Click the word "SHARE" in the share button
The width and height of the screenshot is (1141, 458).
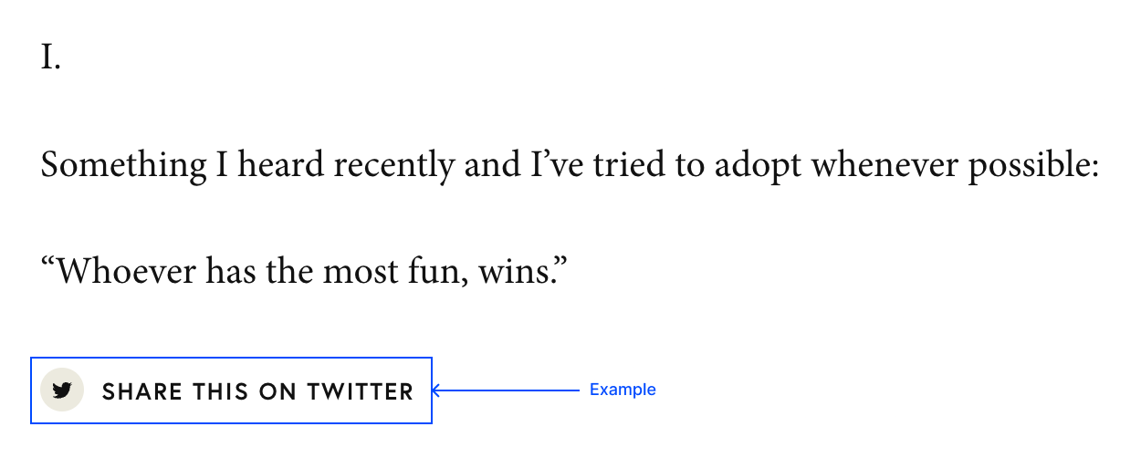(x=141, y=392)
